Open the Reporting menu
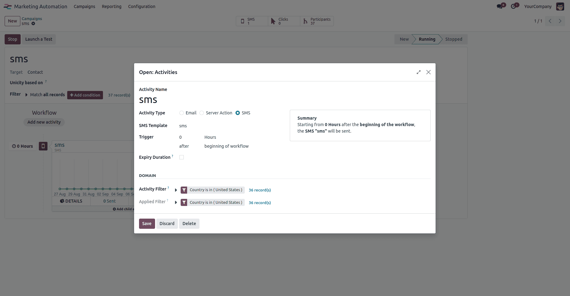570x296 pixels. [112, 6]
